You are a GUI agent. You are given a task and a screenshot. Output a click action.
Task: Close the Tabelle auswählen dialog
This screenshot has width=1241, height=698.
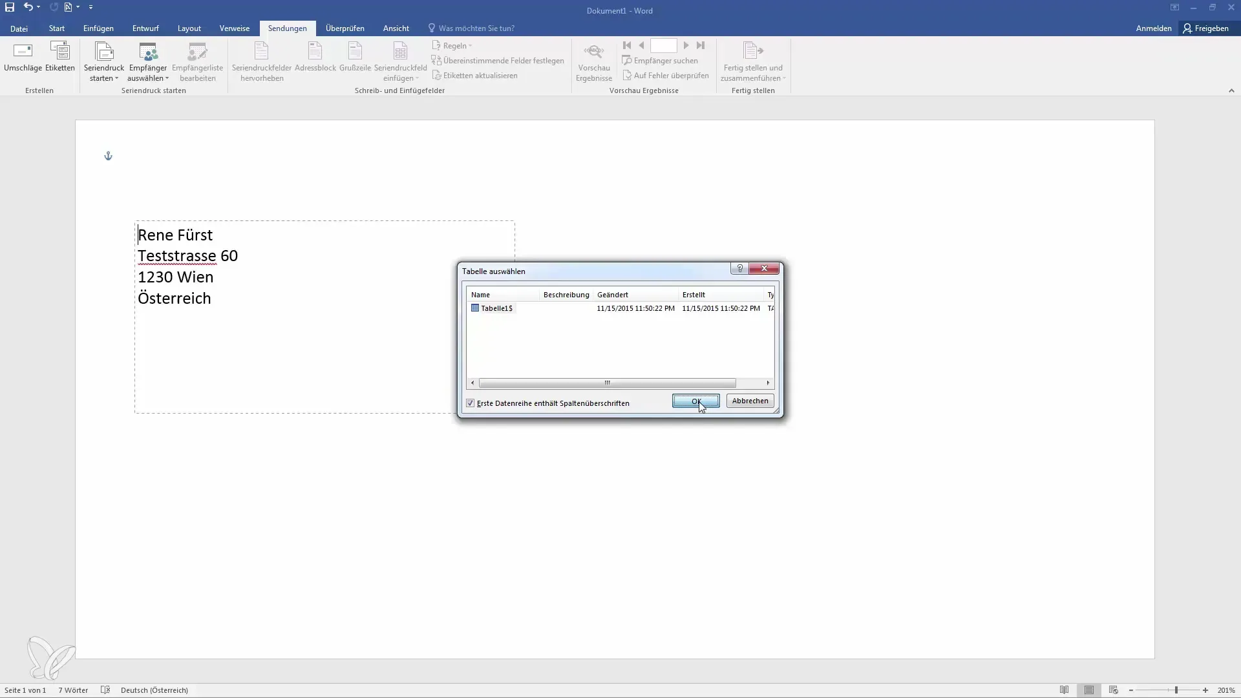pos(765,268)
